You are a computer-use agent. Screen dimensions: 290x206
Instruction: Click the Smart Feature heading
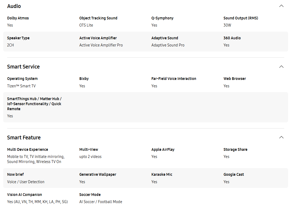(24, 138)
